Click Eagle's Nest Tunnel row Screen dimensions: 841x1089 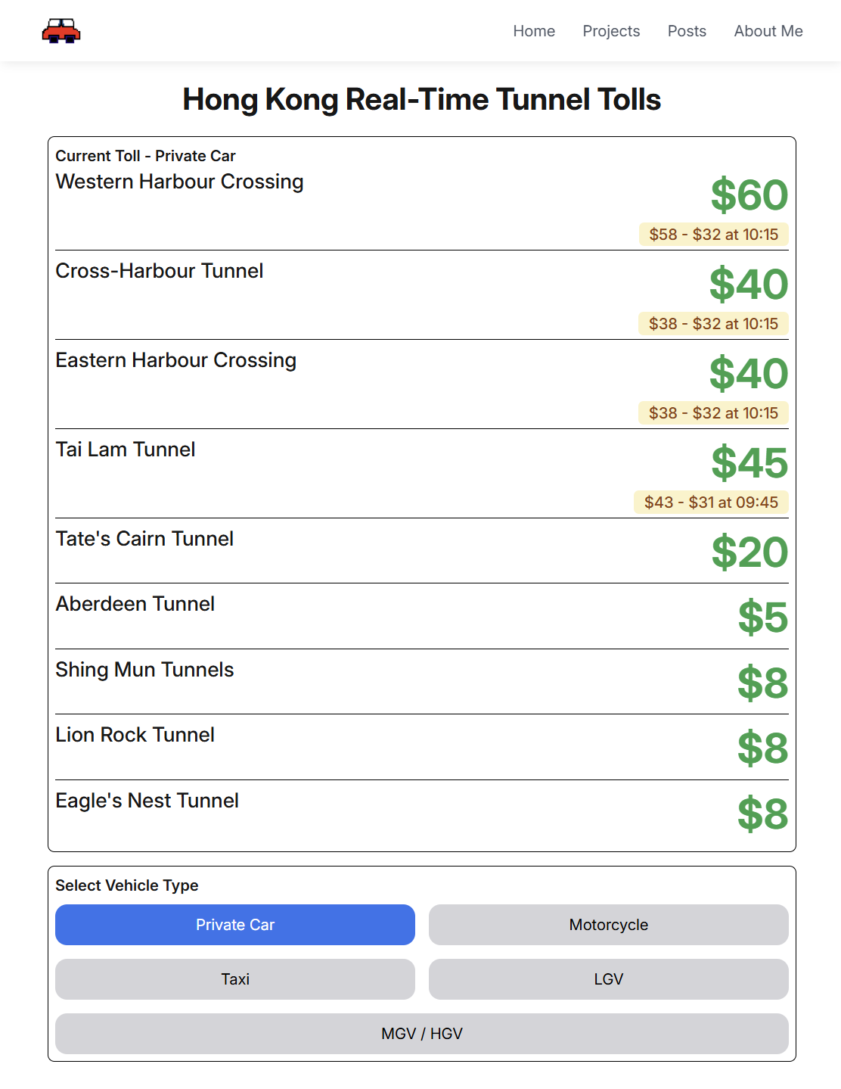click(147, 801)
